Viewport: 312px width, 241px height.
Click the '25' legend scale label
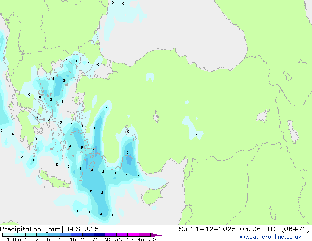coord(95,239)
